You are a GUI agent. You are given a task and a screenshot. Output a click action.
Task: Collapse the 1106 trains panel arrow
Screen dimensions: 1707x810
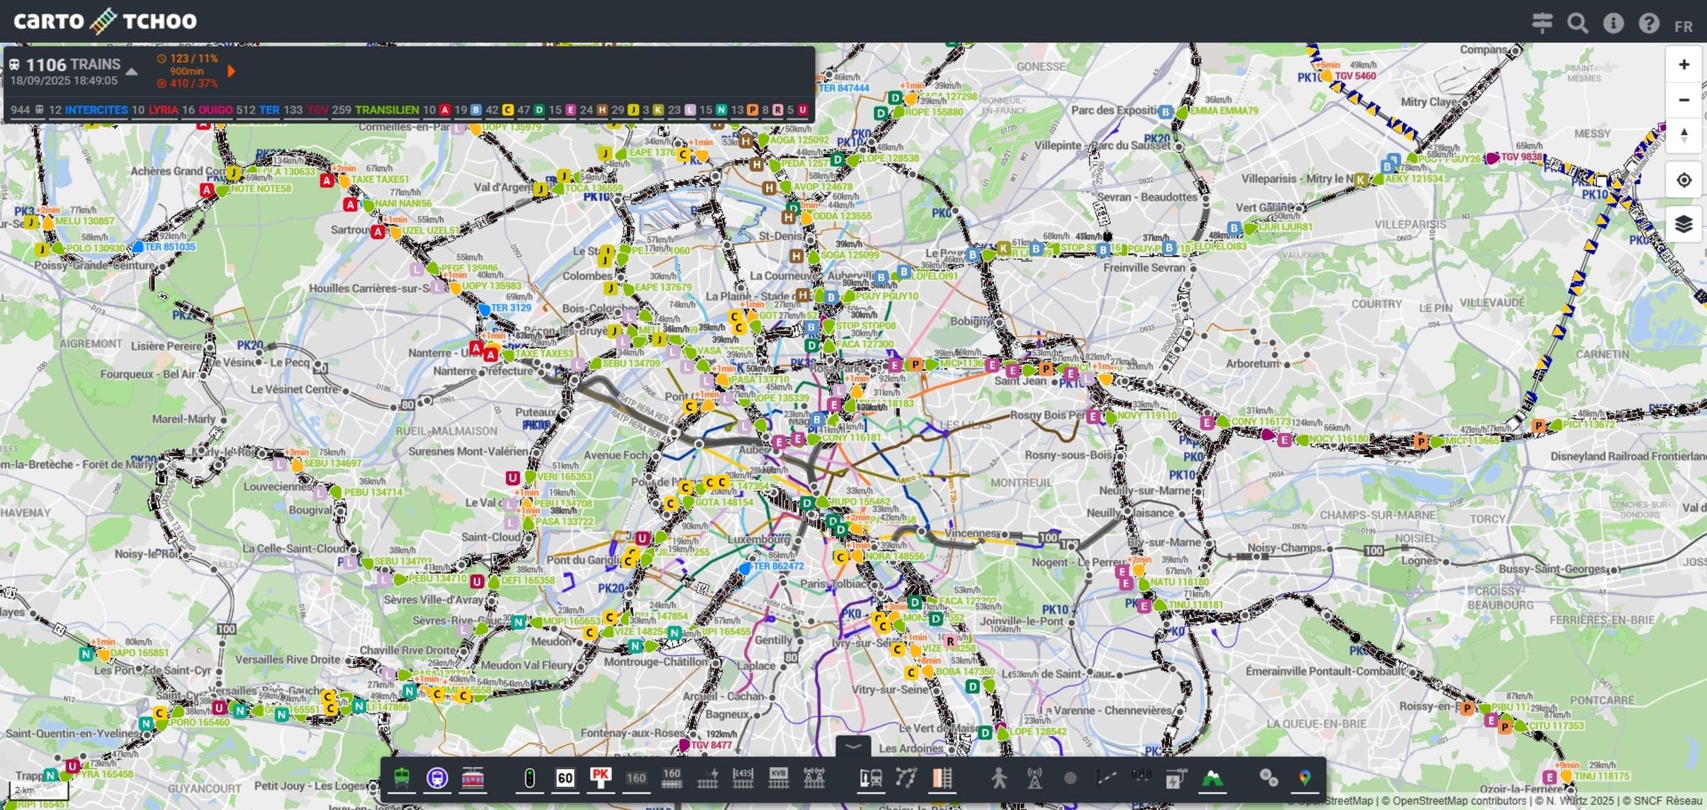(x=132, y=72)
